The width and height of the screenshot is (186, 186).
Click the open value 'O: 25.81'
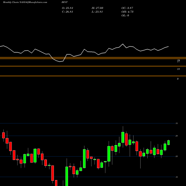tap(68, 8)
